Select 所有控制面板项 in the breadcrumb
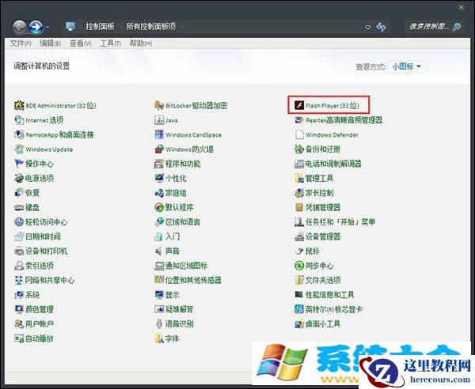Screen dimensions: 475x389 coord(151,26)
